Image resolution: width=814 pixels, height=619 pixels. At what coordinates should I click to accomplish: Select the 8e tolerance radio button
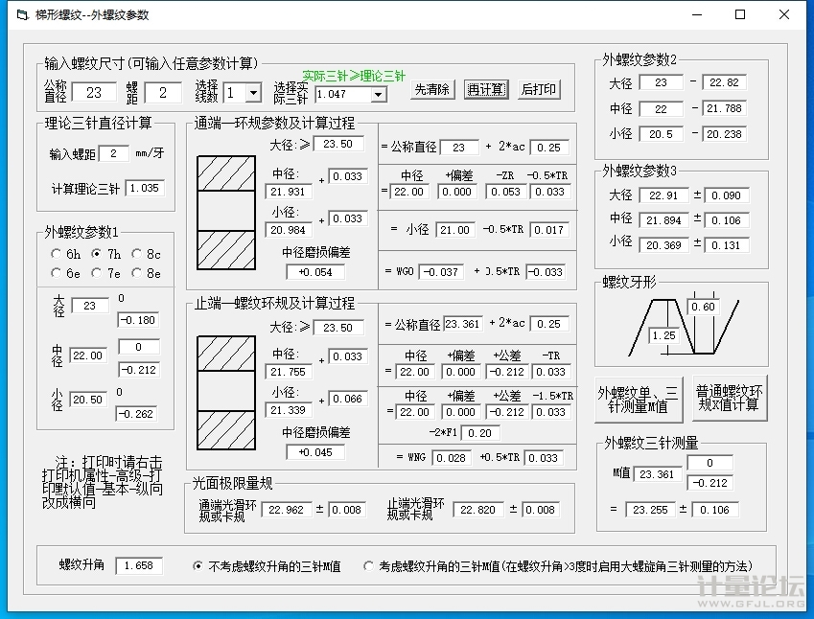pos(137,273)
